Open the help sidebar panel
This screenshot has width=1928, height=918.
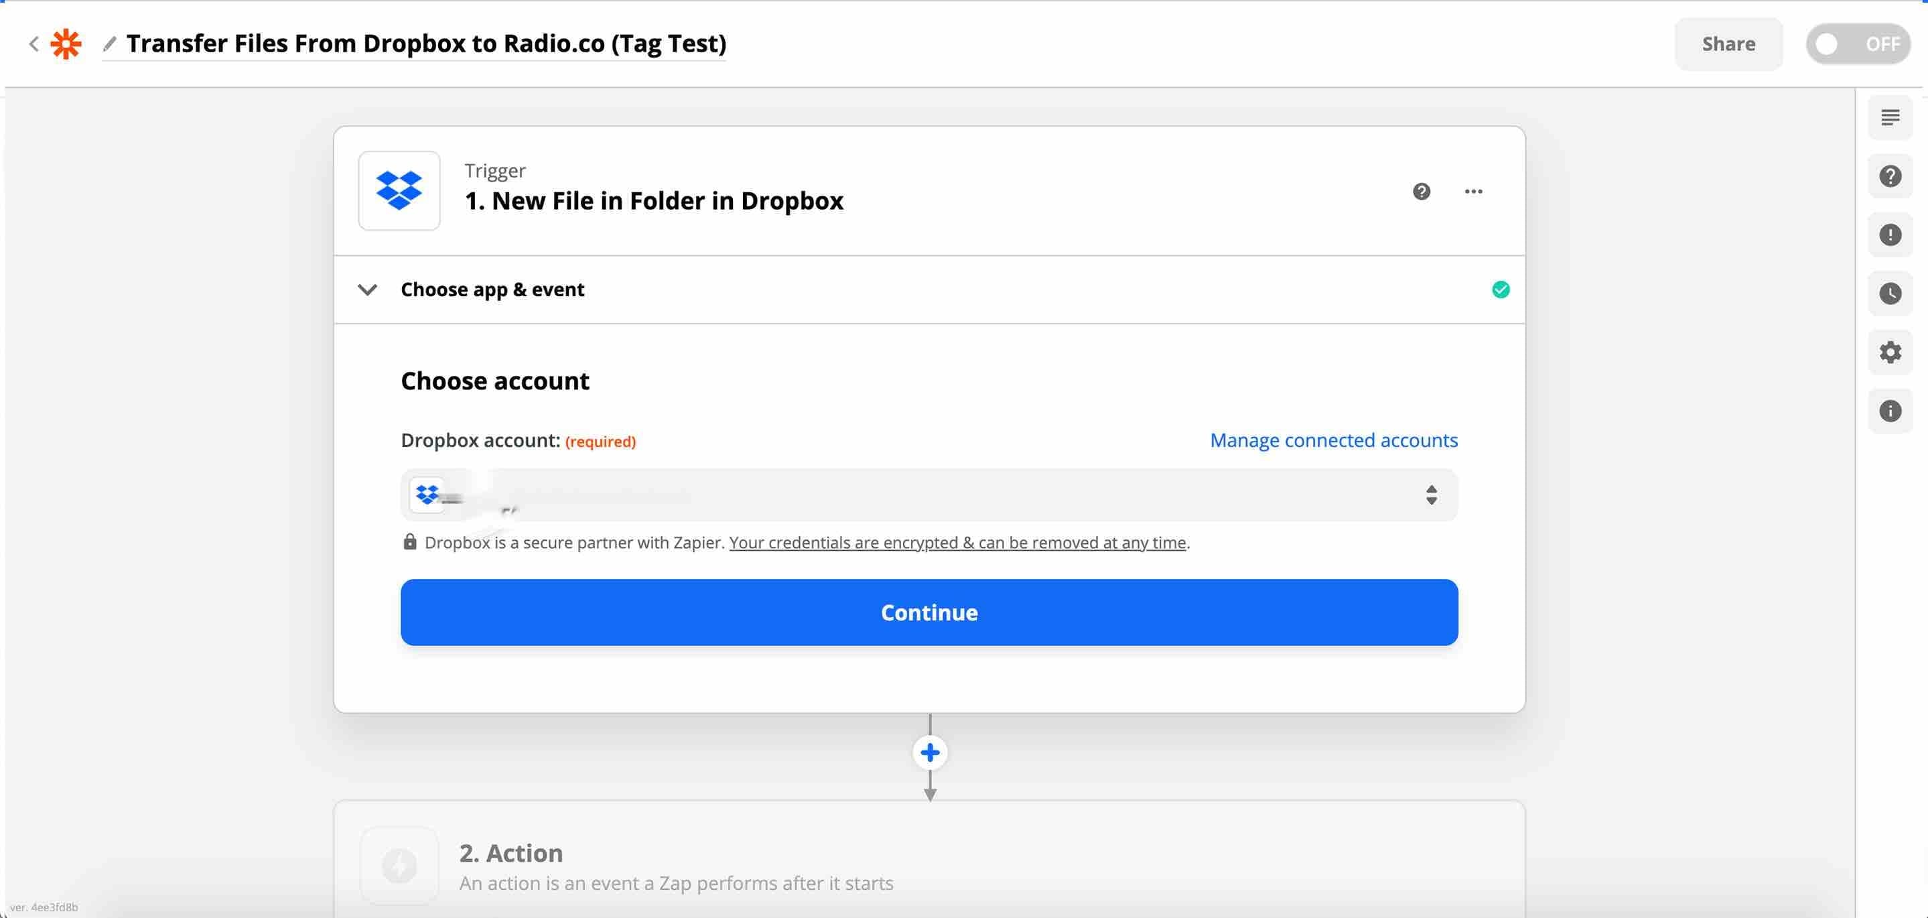pyautogui.click(x=1890, y=176)
